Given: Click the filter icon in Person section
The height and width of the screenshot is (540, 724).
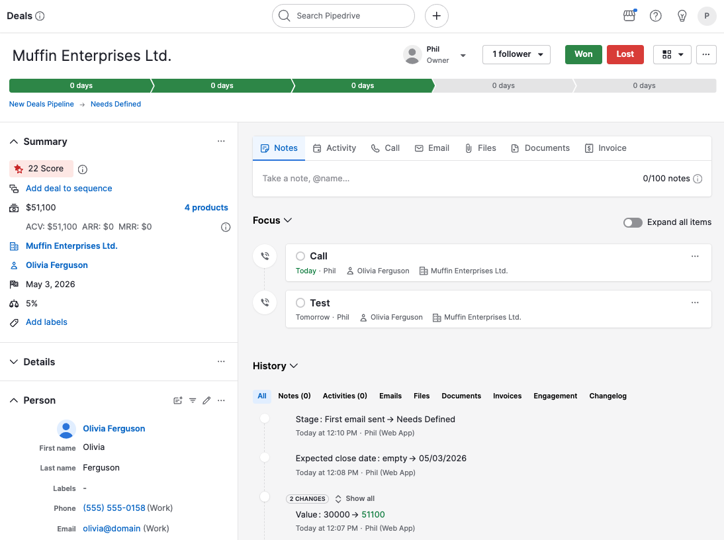Looking at the screenshot, I should click(x=193, y=400).
